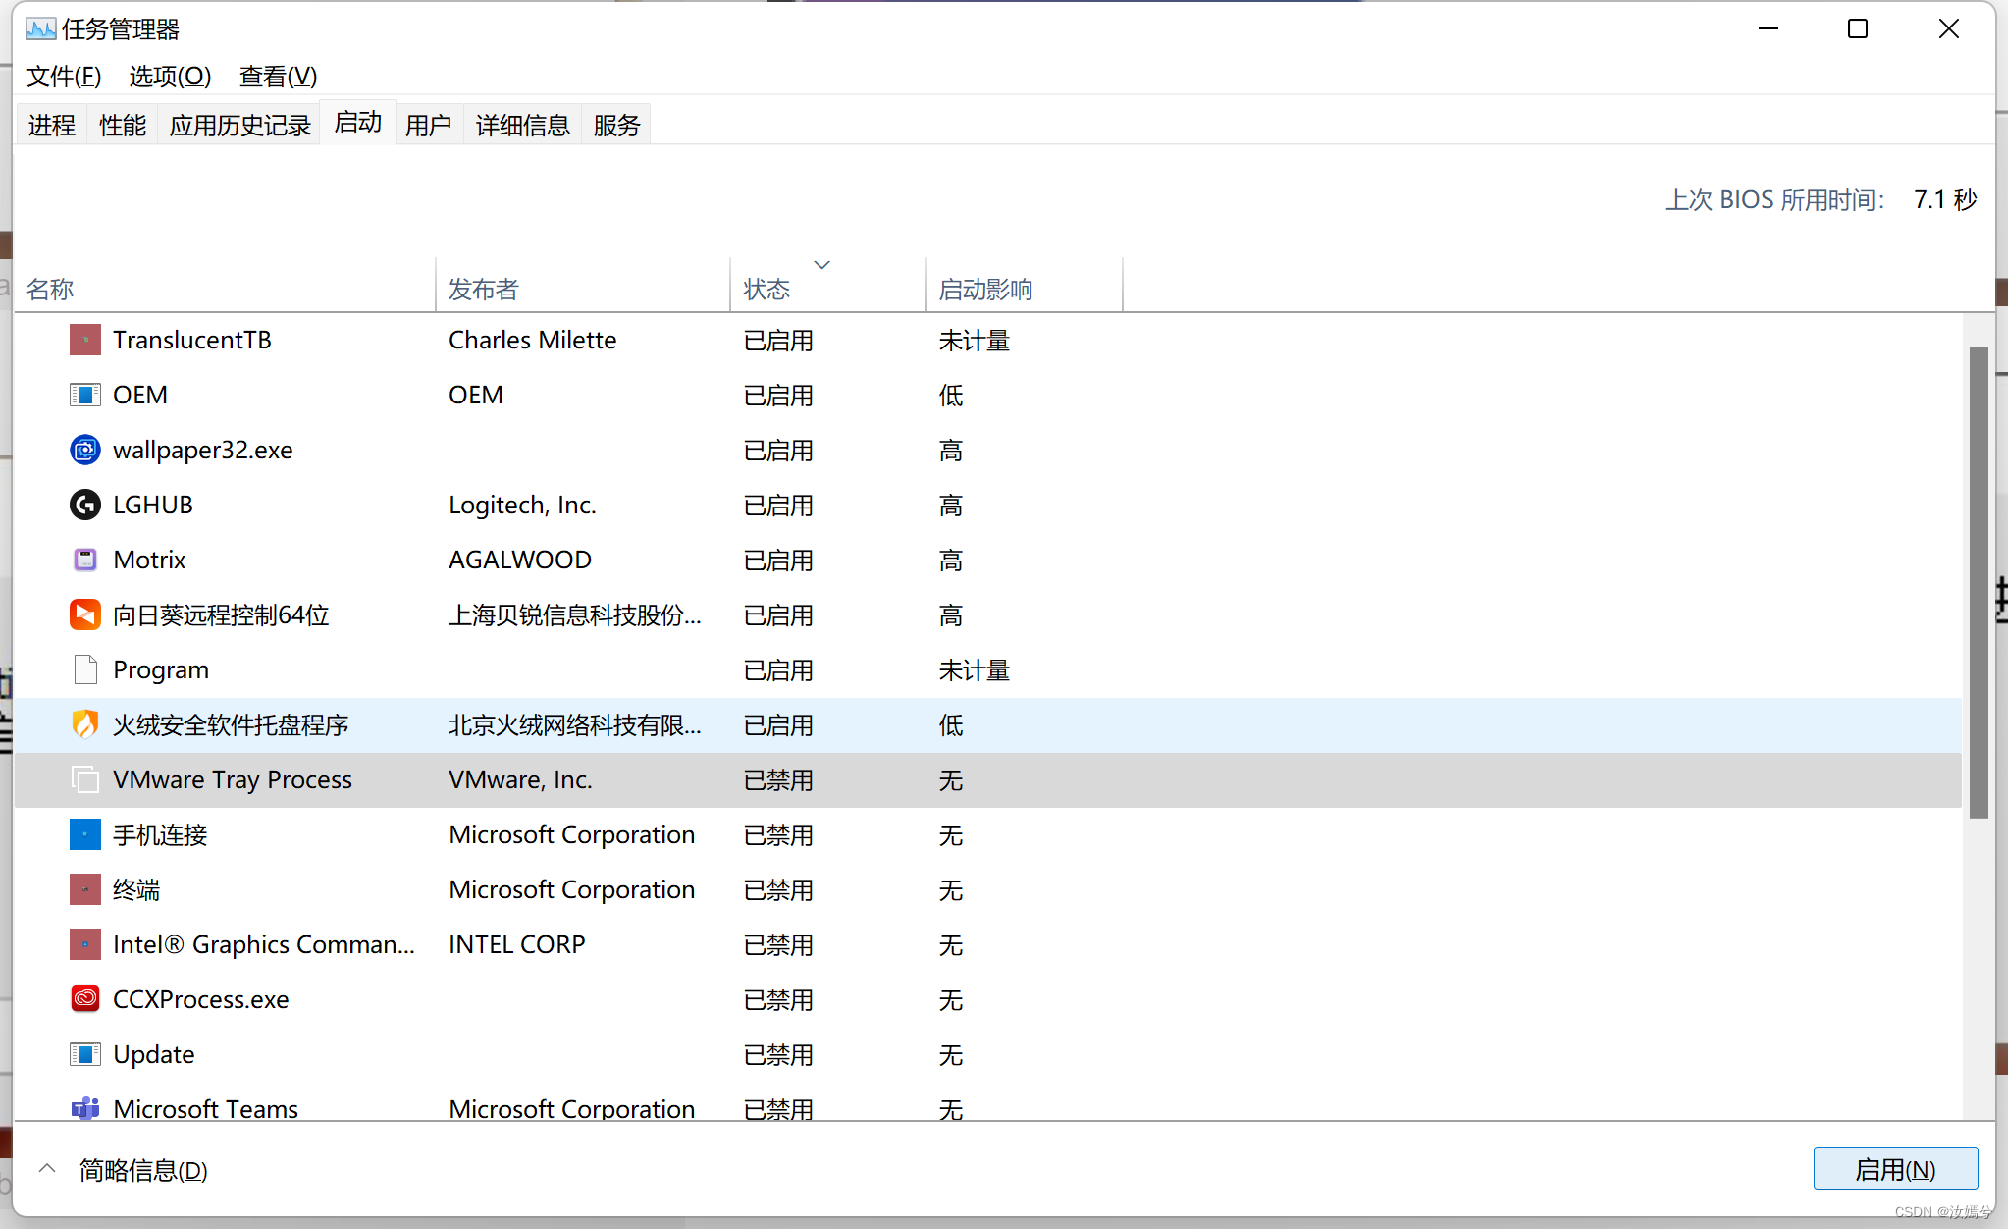This screenshot has height=1229, width=2008.
Task: Switch to the 进程 tab
Action: [52, 125]
